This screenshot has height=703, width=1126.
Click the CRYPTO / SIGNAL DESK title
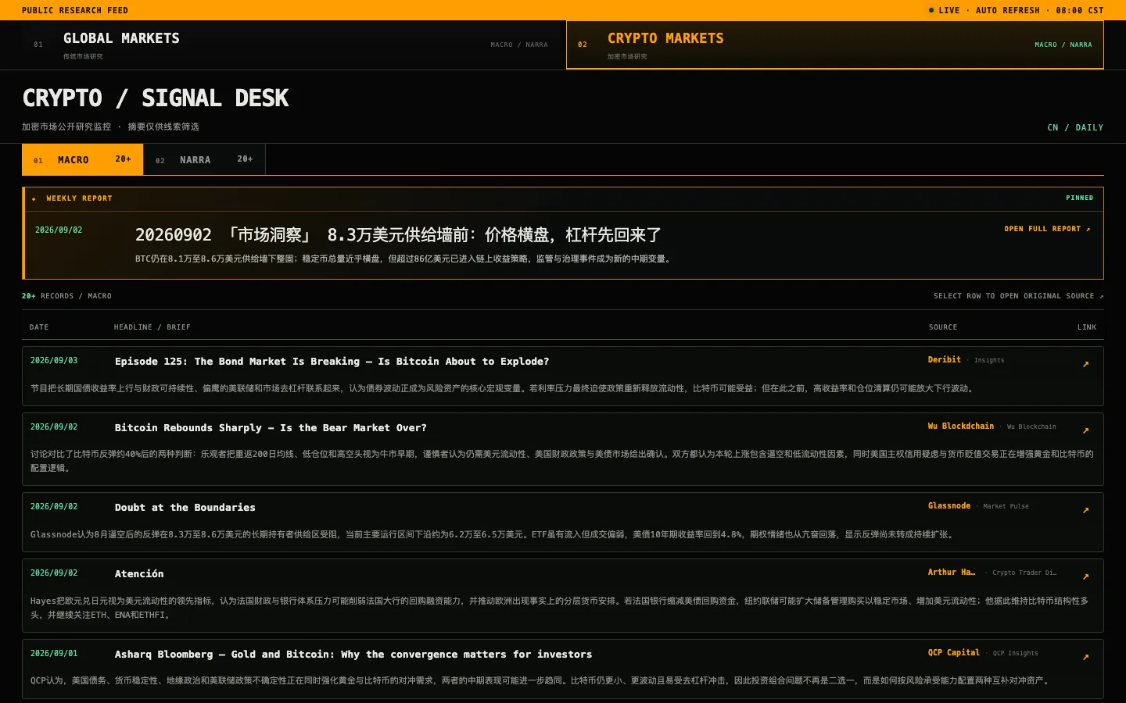pyautogui.click(x=156, y=98)
